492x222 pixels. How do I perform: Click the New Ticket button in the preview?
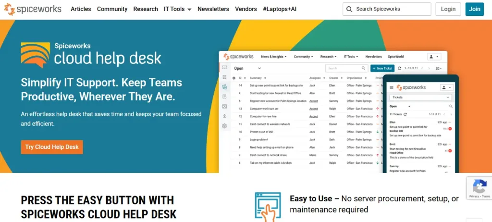[382, 68]
